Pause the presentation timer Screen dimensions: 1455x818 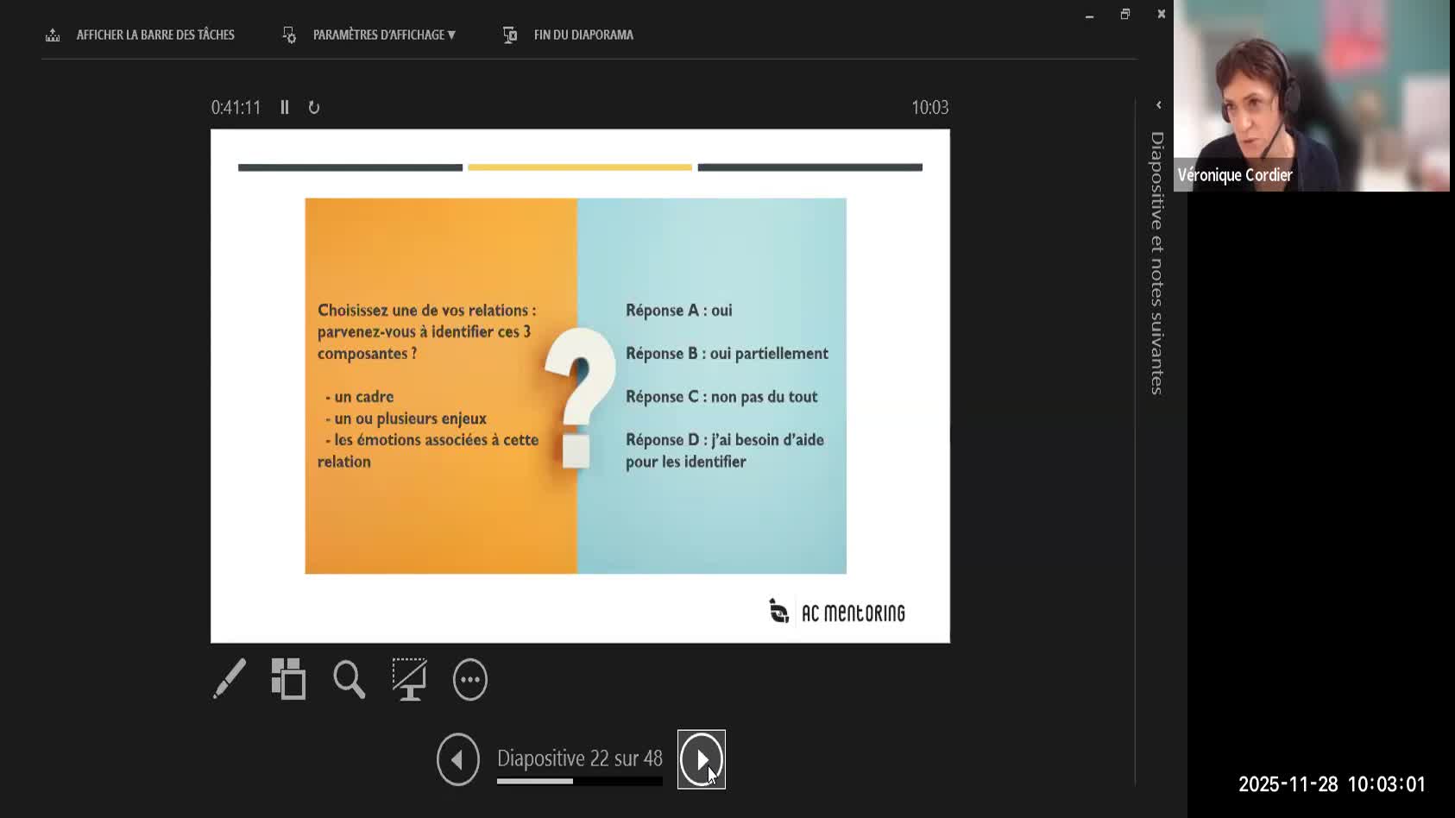click(285, 107)
